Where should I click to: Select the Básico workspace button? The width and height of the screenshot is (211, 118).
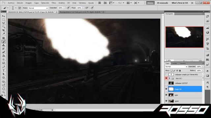150,3
